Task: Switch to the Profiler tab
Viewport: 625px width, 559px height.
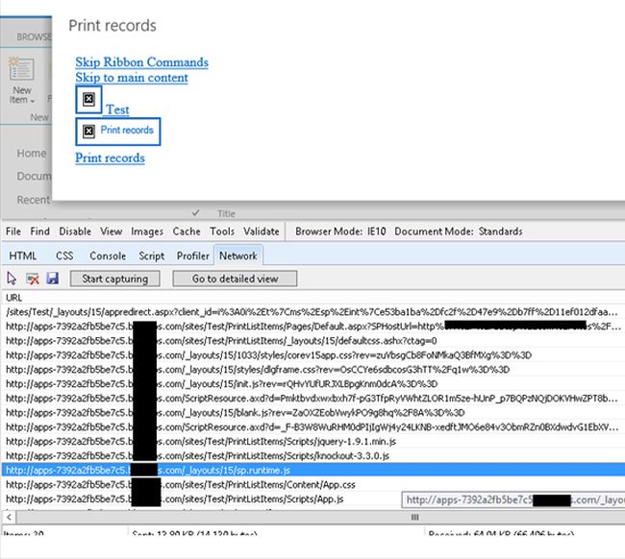Action: 193,255
